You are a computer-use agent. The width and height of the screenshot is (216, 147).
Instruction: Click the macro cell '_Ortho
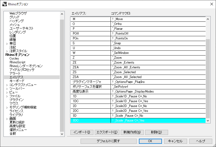(x=158, y=24)
